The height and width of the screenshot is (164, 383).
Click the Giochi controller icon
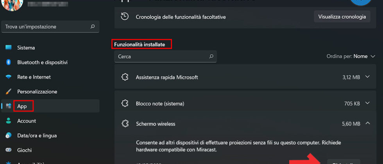(8, 150)
